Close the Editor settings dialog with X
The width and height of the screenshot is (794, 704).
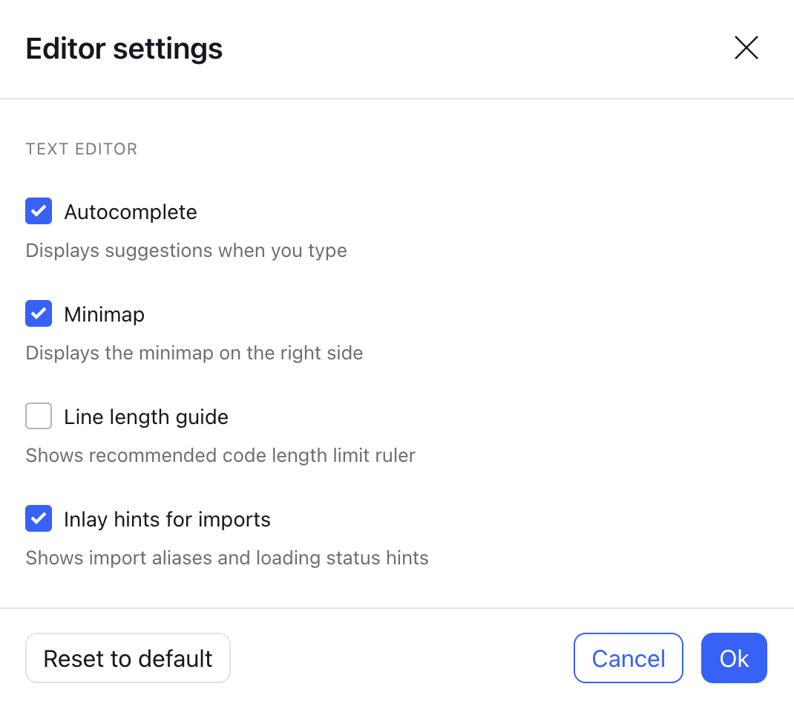pos(746,48)
